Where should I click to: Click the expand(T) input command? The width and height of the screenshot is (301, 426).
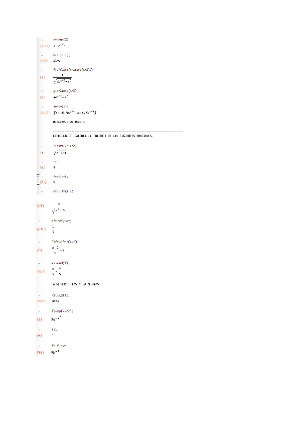pyautogui.click(x=61, y=263)
